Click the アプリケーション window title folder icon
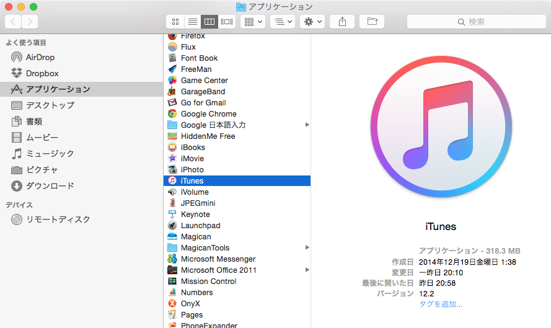 (240, 7)
